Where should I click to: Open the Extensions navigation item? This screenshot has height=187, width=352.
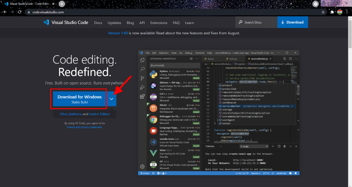click(x=159, y=23)
